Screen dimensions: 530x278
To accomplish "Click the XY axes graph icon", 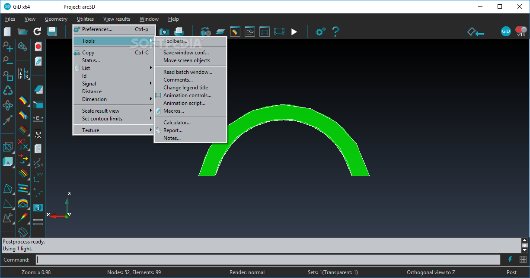I will click(x=38, y=177).
